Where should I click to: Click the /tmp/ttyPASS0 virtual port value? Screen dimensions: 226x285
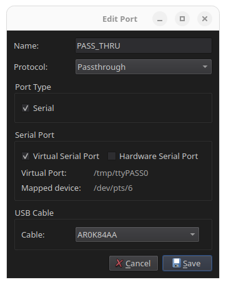121,173
